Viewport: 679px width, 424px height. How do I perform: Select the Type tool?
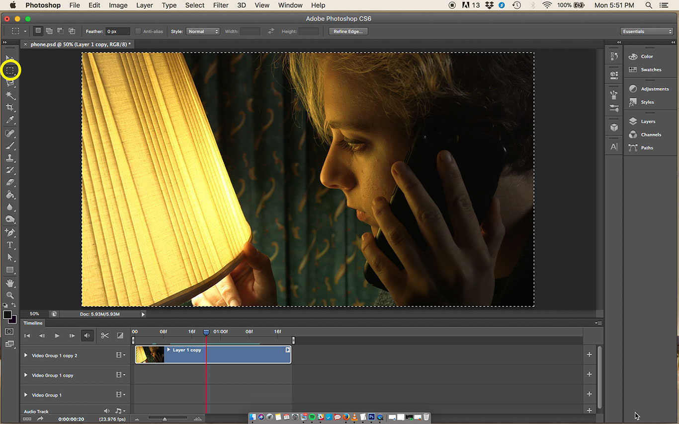pyautogui.click(x=10, y=245)
